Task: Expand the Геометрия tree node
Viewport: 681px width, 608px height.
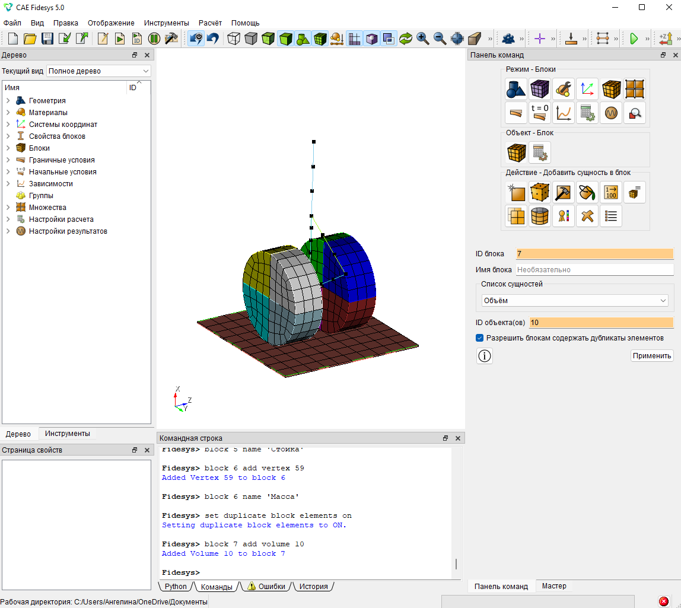Action: pos(8,100)
